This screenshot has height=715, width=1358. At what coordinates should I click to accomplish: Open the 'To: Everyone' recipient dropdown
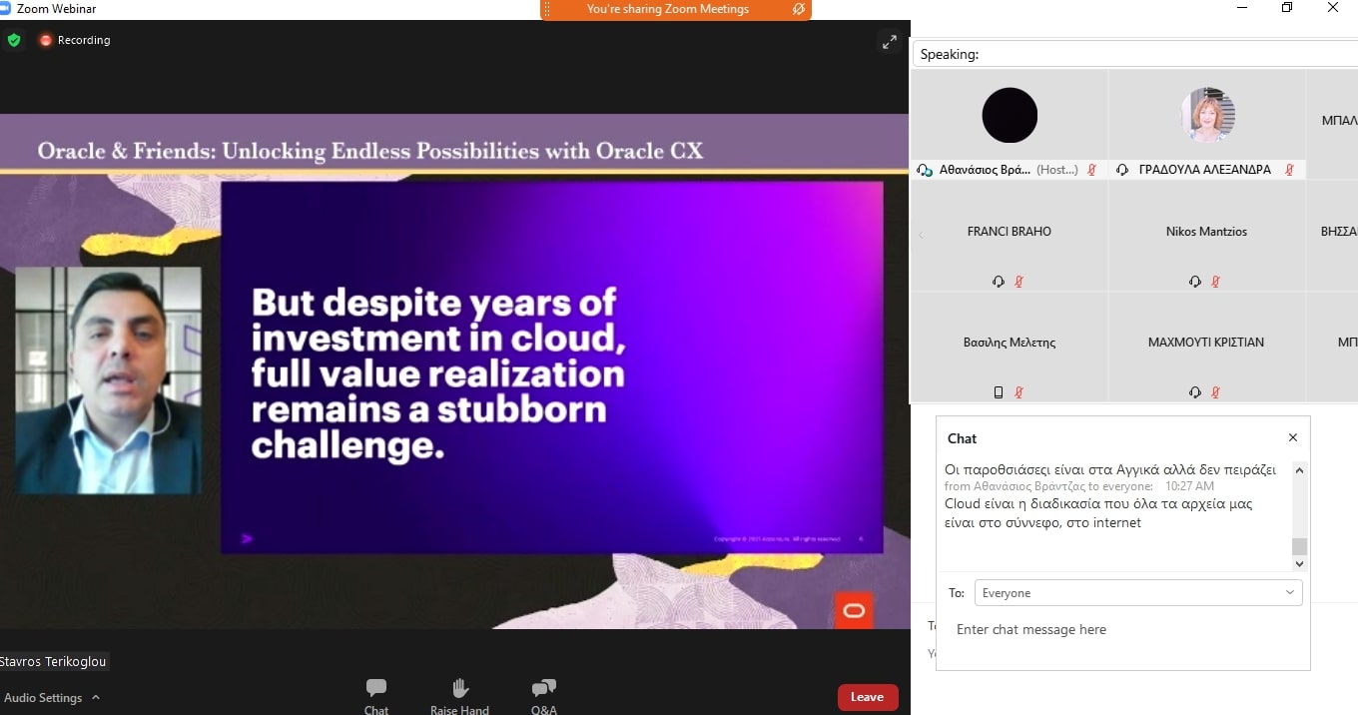(1138, 593)
